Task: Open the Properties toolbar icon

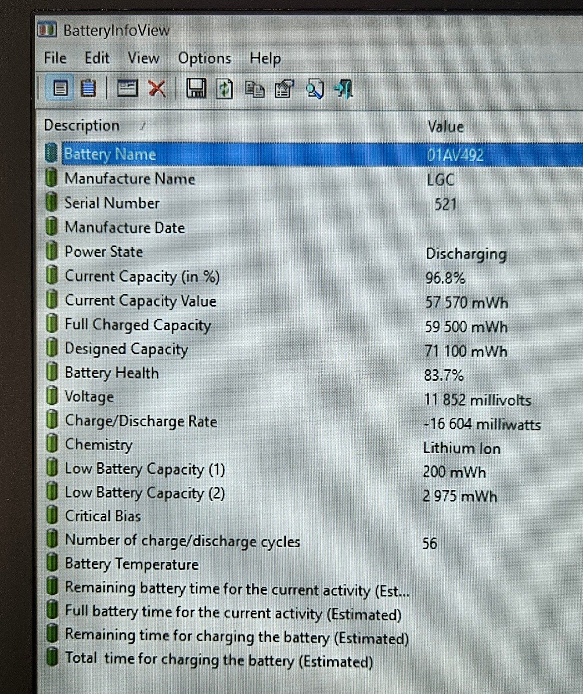Action: click(x=284, y=89)
